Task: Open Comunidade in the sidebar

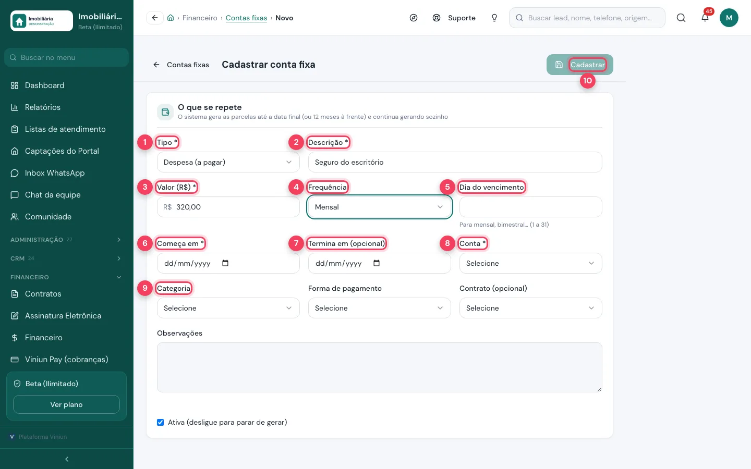Action: click(x=67, y=217)
